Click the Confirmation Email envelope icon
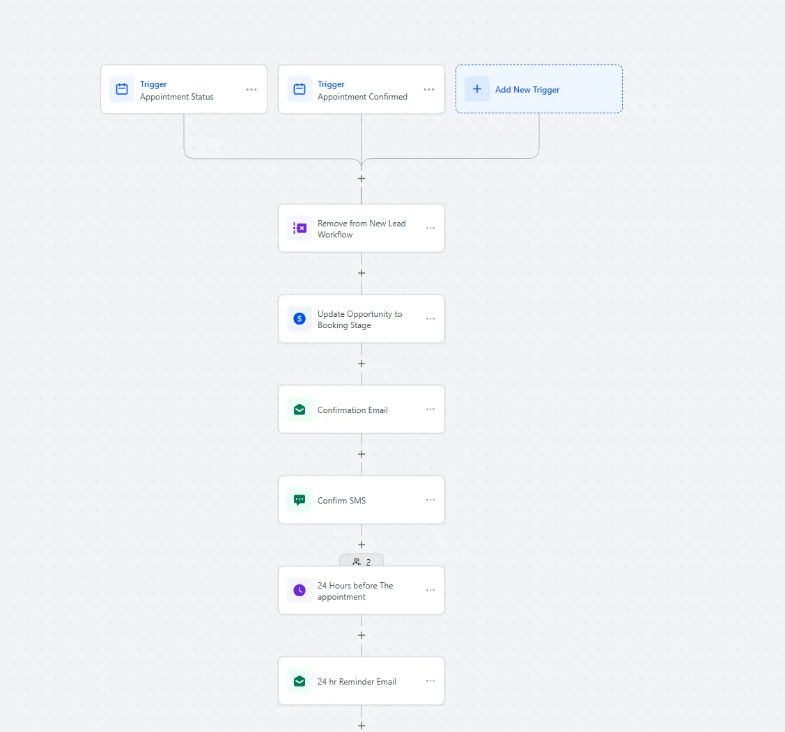Image resolution: width=785 pixels, height=732 pixels. coord(300,410)
